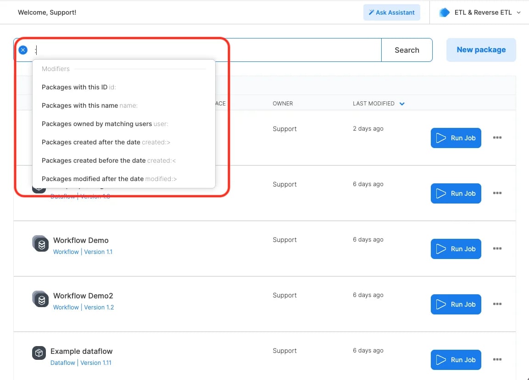
Task: Create a New package
Action: tap(481, 50)
